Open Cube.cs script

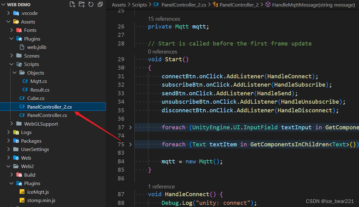36,98
